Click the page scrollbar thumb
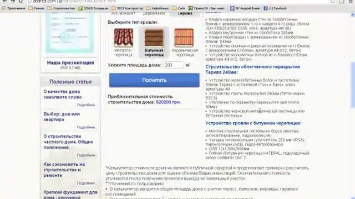Image resolution: width=355 pixels, height=199 pixels. point(353,85)
